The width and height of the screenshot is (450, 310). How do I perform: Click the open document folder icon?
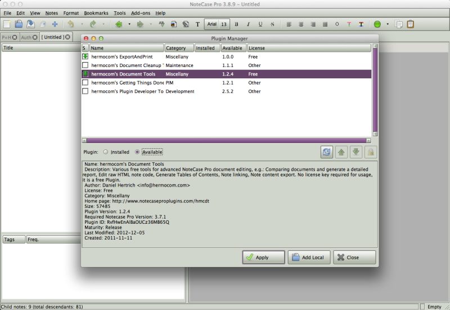19,24
